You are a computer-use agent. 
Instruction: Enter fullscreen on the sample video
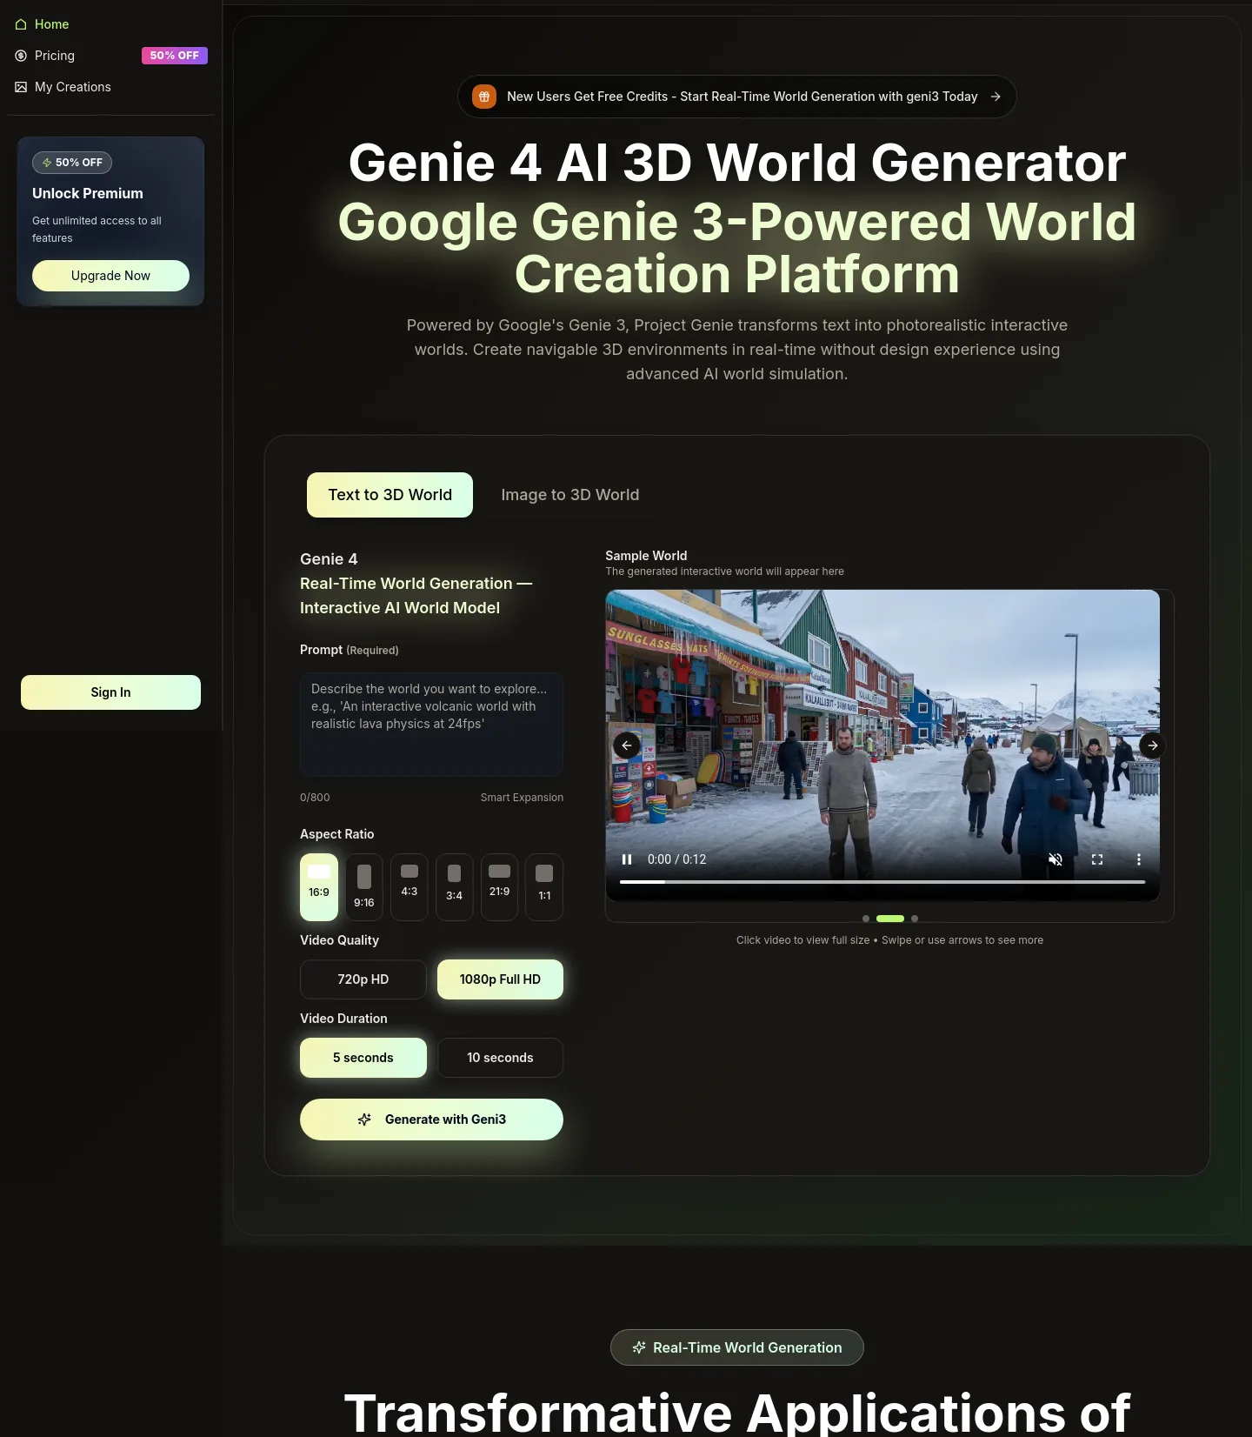1097,859
